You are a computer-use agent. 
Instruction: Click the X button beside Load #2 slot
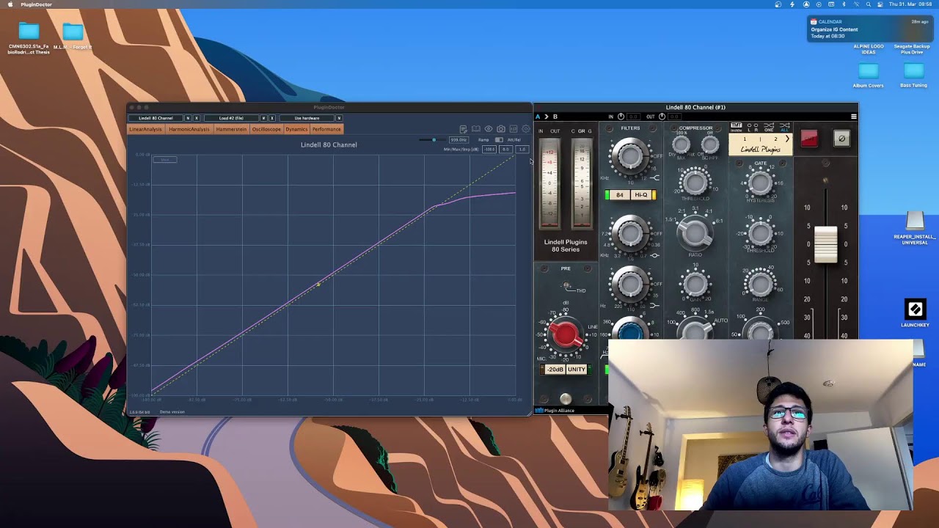272,118
